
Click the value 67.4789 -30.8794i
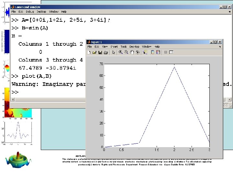47,68
